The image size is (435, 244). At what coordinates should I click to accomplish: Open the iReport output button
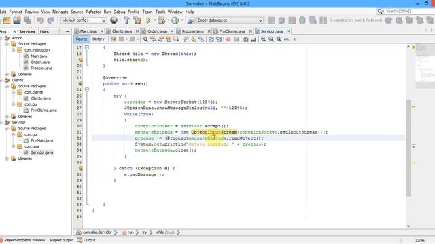pyautogui.click(x=61, y=240)
